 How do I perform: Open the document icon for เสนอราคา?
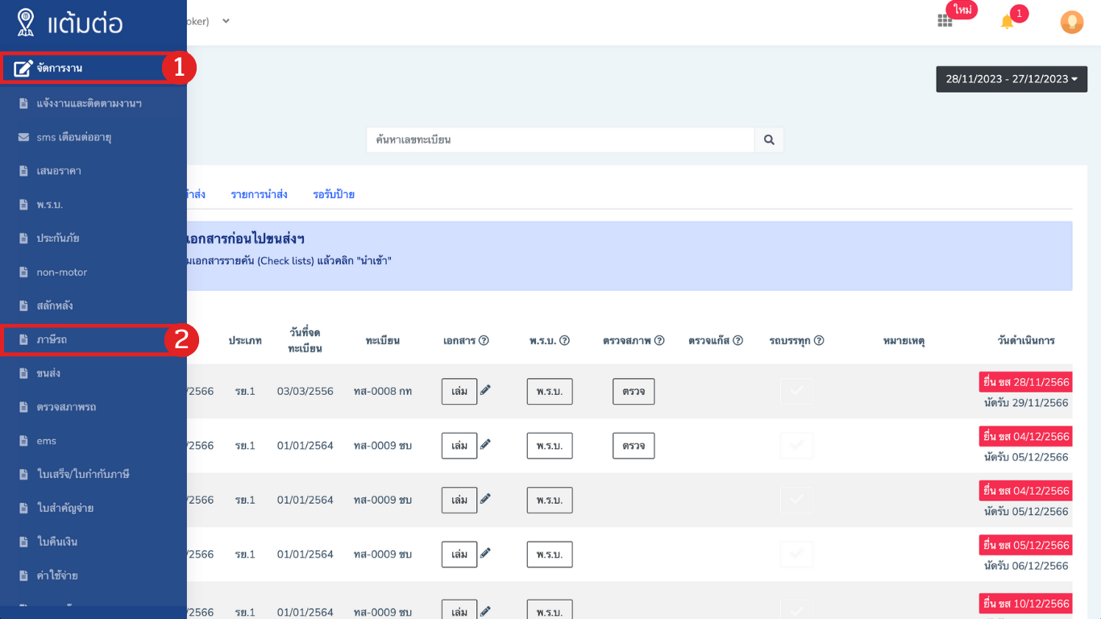coord(23,171)
